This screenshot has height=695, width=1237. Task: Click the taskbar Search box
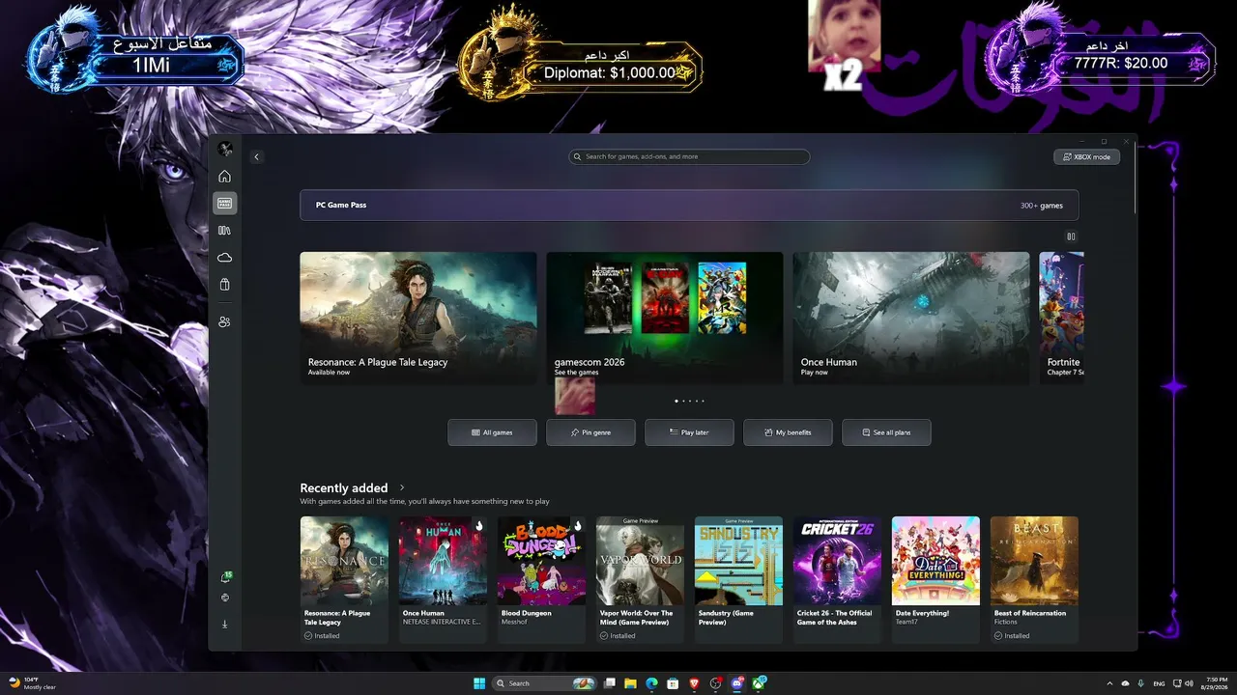[545, 683]
